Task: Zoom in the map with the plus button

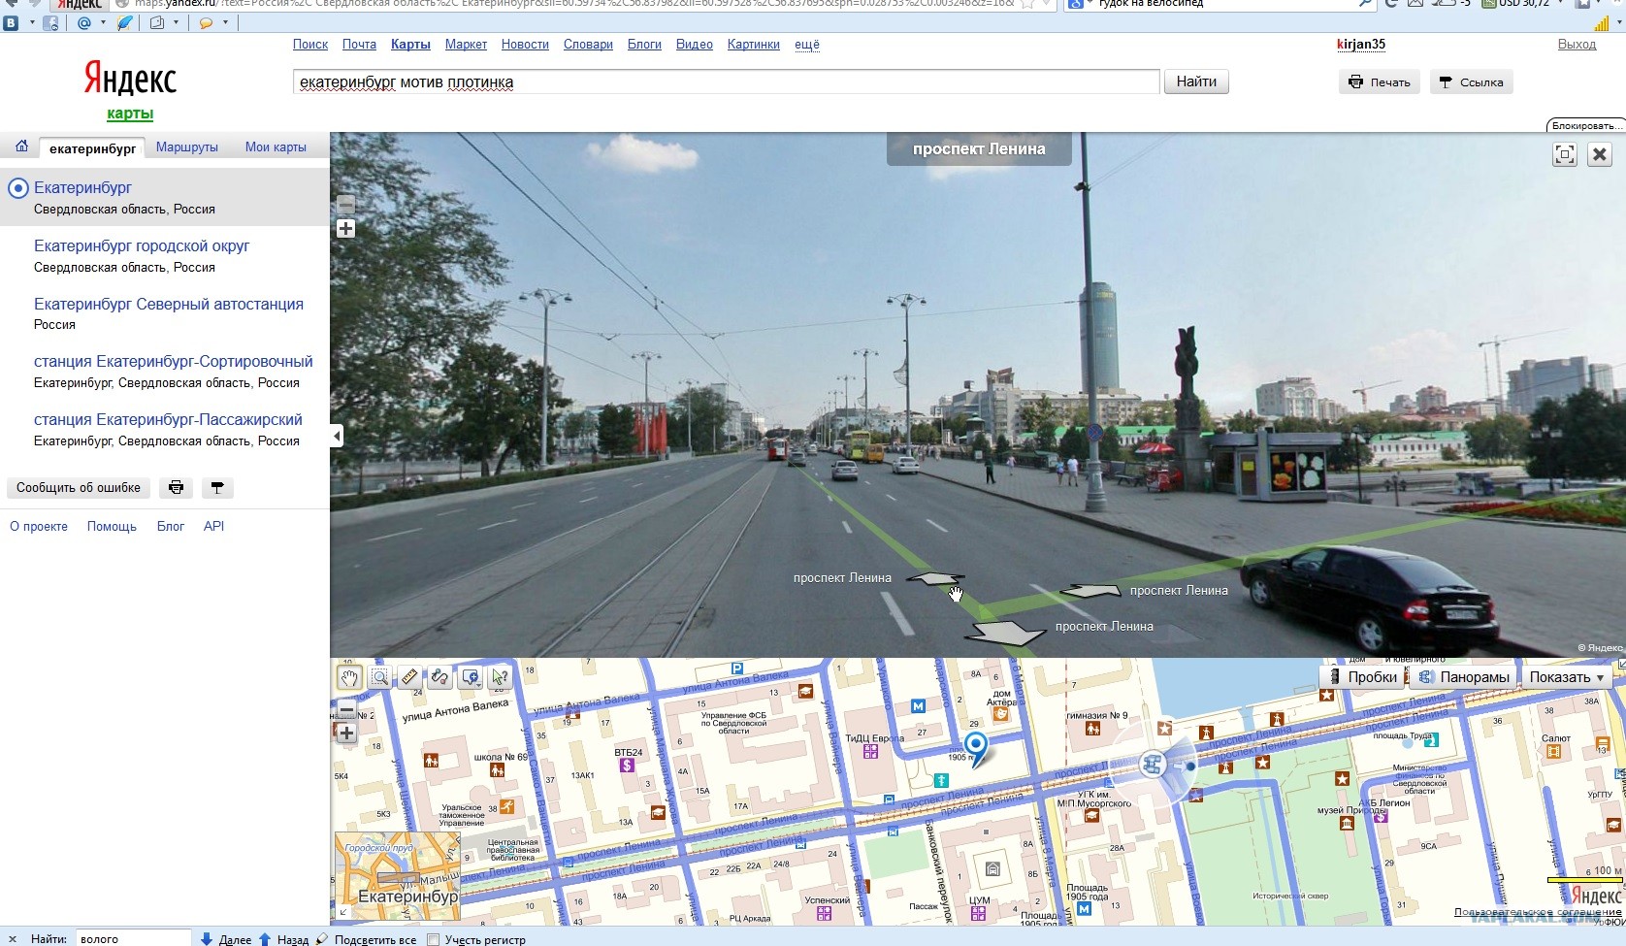Action: pos(346,734)
